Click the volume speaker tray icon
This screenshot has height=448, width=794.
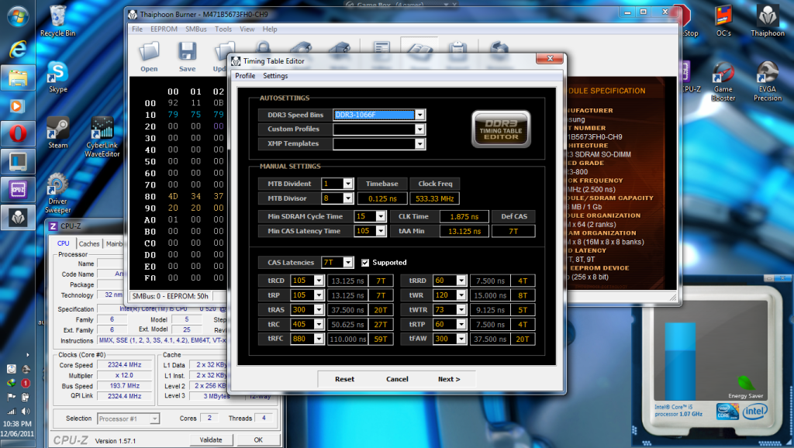26,412
